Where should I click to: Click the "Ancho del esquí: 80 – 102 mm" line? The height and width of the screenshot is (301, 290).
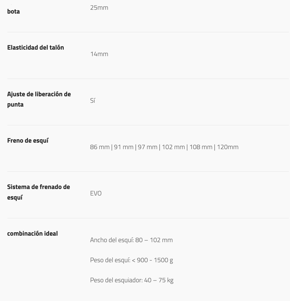point(131,240)
